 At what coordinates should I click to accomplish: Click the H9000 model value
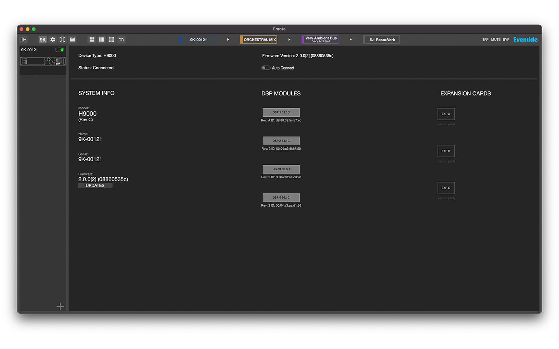pyautogui.click(x=87, y=114)
